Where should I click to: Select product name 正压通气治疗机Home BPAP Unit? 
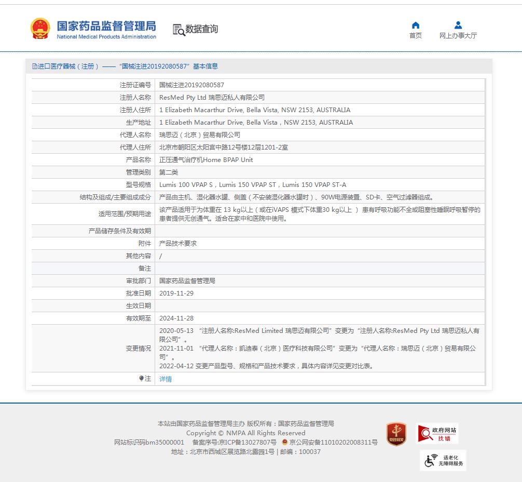point(206,159)
